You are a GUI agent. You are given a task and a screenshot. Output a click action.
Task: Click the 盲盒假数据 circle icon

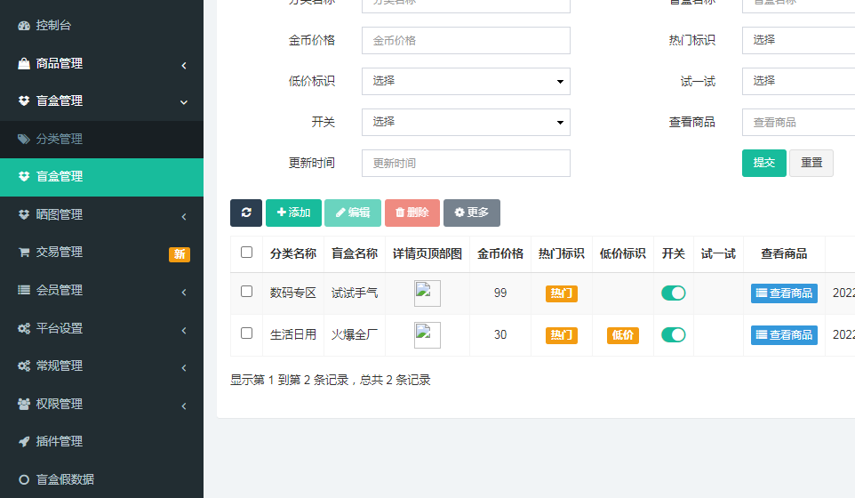[x=24, y=479]
